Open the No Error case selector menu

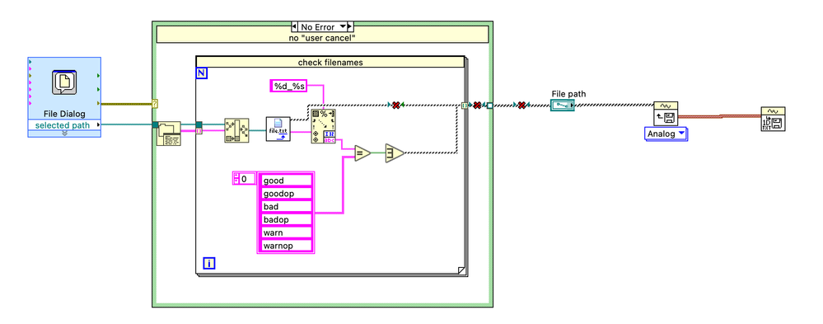pyautogui.click(x=323, y=26)
